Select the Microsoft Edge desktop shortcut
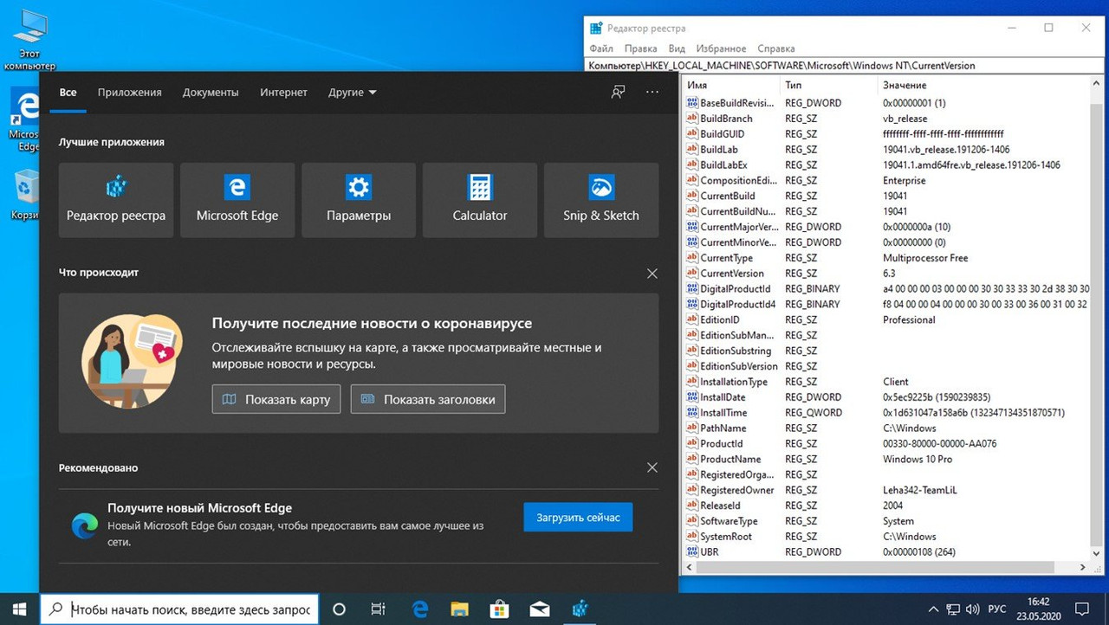The height and width of the screenshot is (625, 1109). (x=24, y=119)
